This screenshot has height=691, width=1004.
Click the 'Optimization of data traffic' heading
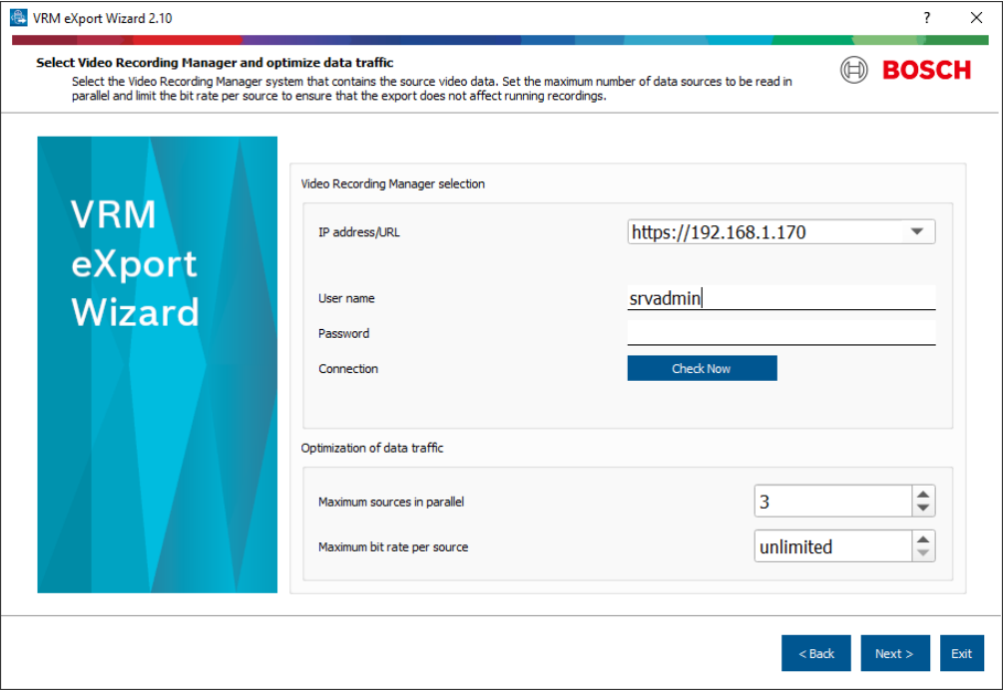point(372,448)
